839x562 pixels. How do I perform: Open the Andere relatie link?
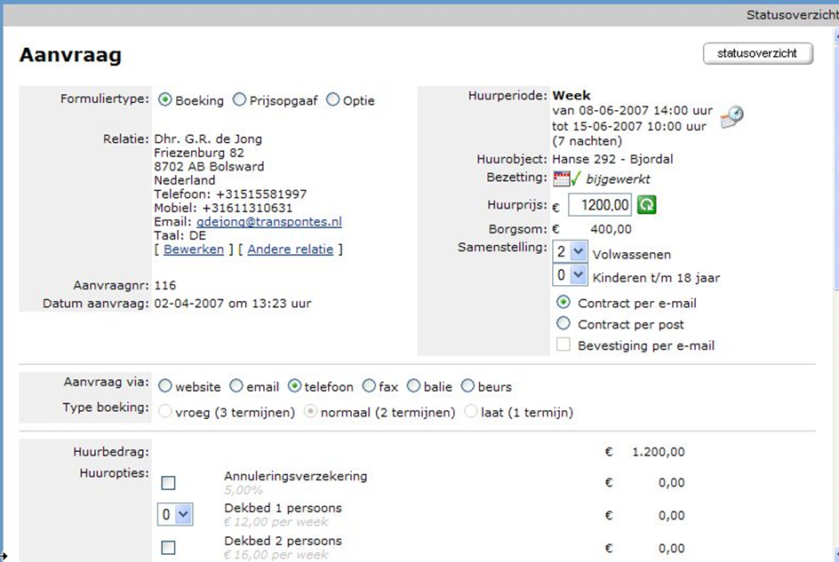point(290,249)
